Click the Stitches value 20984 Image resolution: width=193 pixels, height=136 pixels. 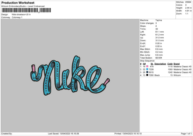(x=188, y=2)
